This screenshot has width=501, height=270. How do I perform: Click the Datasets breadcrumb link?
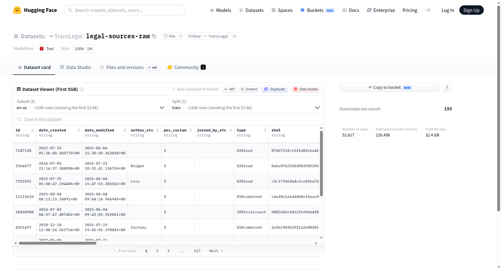point(33,36)
